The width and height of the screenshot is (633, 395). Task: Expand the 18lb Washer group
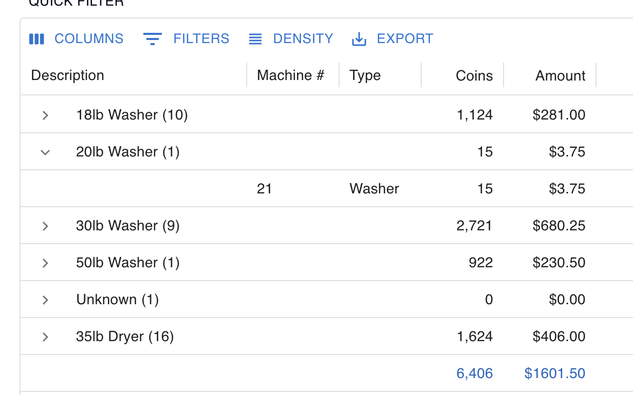[x=45, y=115]
